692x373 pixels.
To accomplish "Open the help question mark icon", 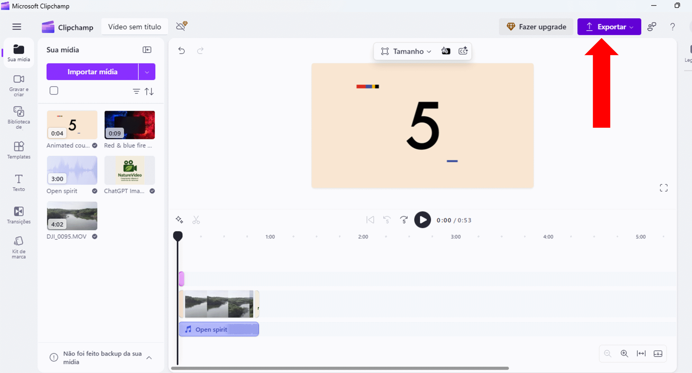I will 672,27.
